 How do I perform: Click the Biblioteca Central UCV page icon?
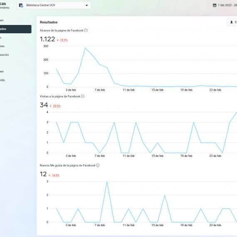pyautogui.click(x=21, y=5)
